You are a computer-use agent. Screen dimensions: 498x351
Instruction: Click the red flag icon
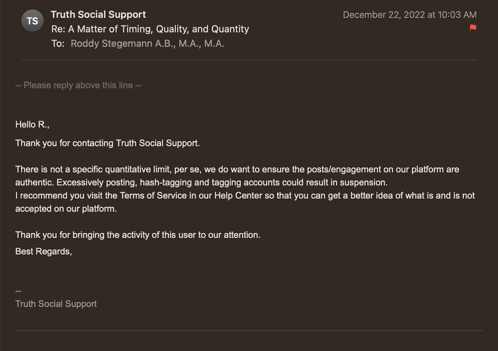[473, 28]
